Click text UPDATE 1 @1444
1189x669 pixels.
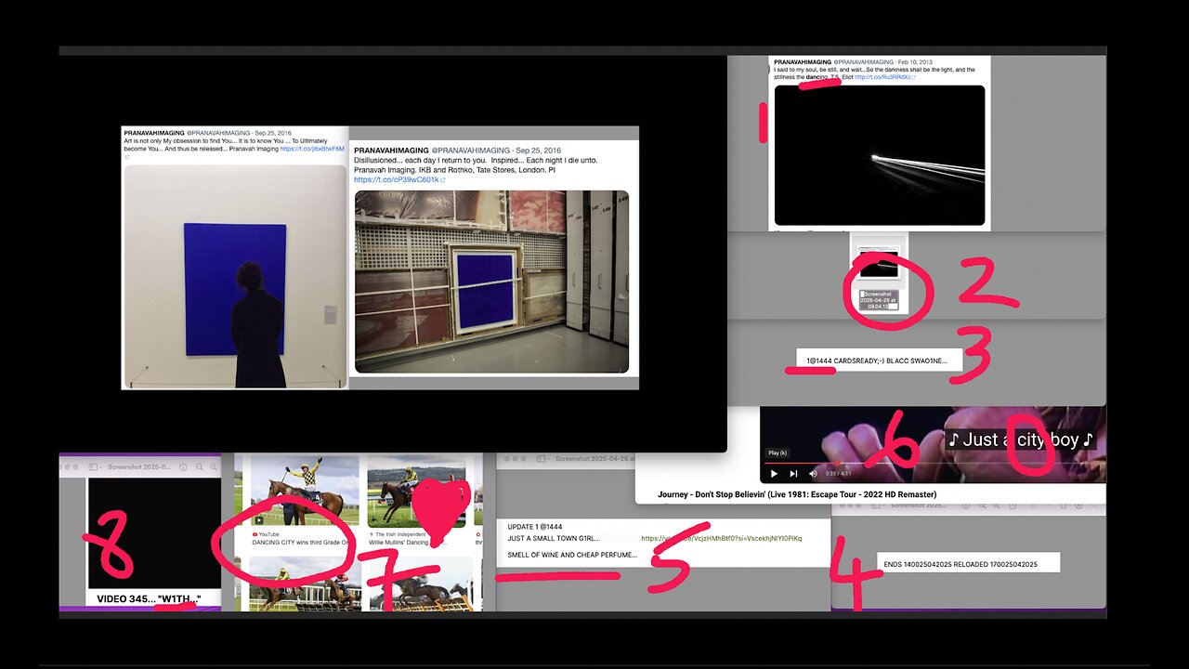pyautogui.click(x=534, y=527)
